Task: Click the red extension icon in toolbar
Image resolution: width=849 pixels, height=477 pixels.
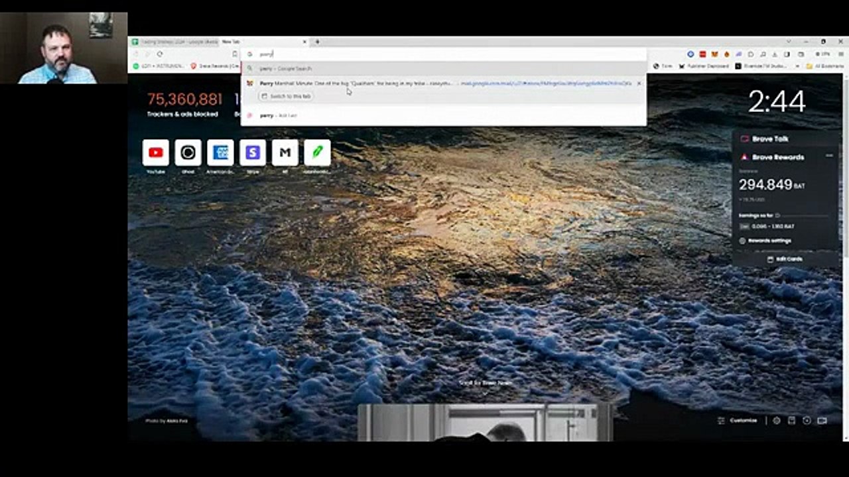Action: (x=702, y=54)
